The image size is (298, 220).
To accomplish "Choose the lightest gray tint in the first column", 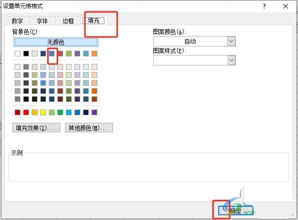I will coord(18,67).
